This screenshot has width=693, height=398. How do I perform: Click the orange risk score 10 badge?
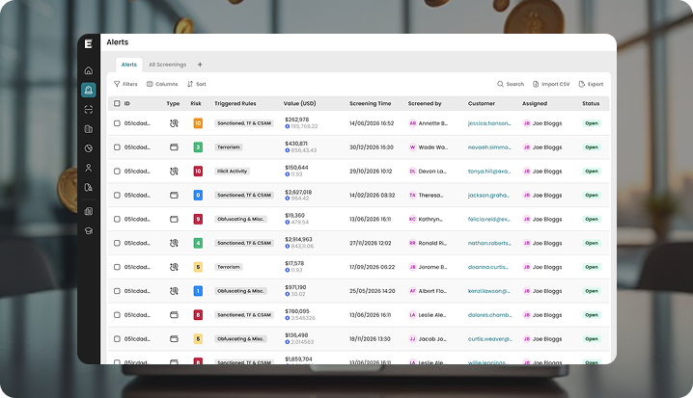coord(198,123)
